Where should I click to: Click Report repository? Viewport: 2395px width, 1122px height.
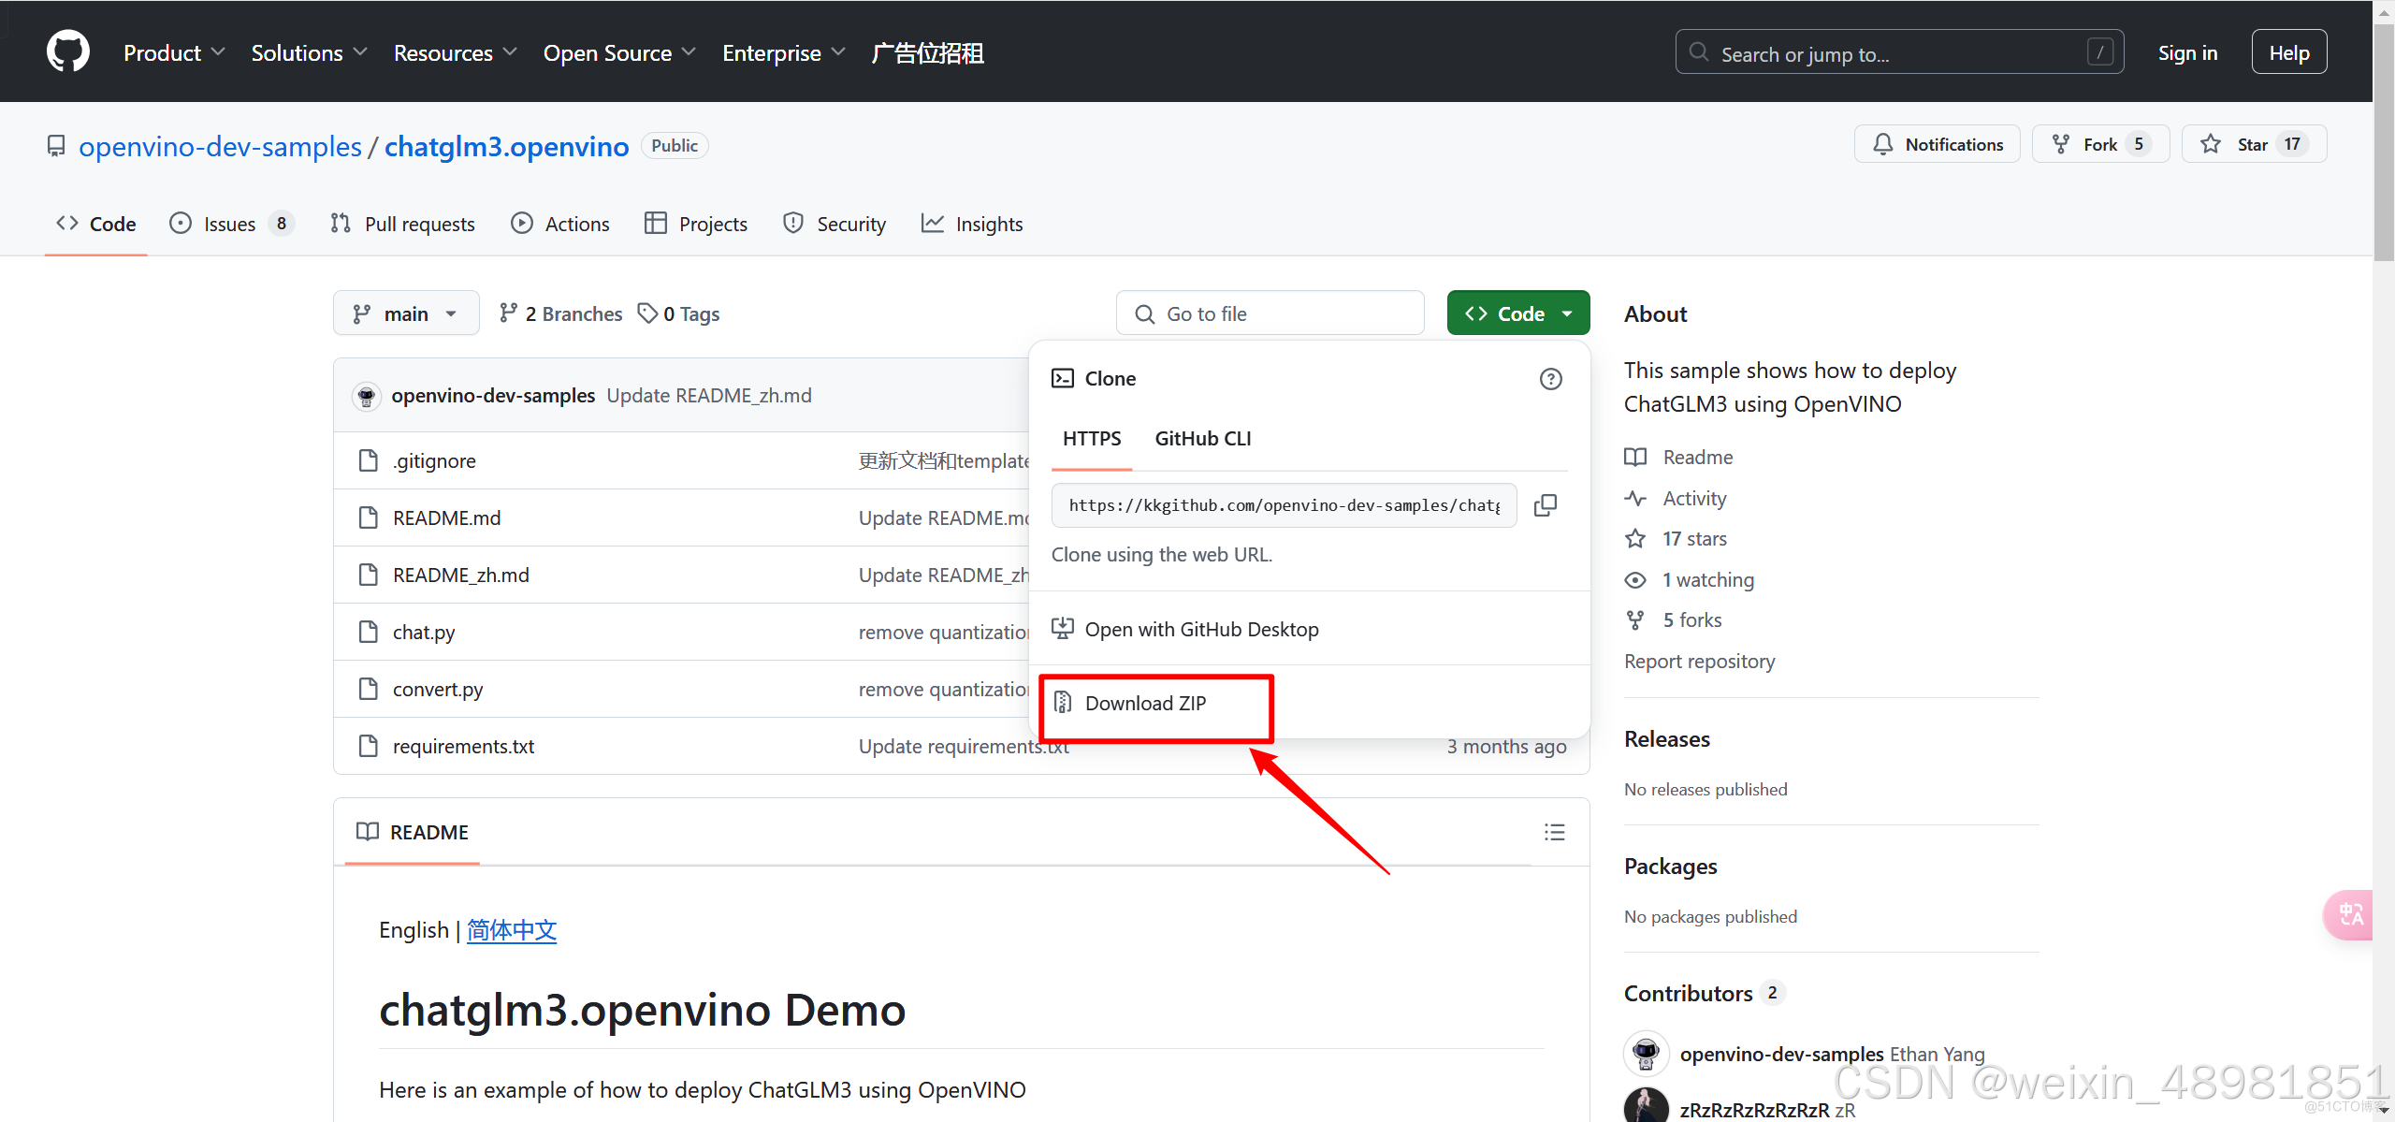pos(1699,661)
